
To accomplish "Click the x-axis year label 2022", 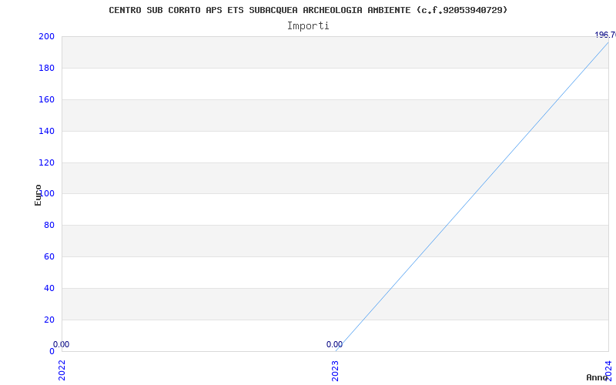I will pyautogui.click(x=62, y=370).
